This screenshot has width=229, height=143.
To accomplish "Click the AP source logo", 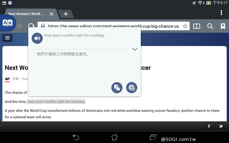I will pos(7,79).
